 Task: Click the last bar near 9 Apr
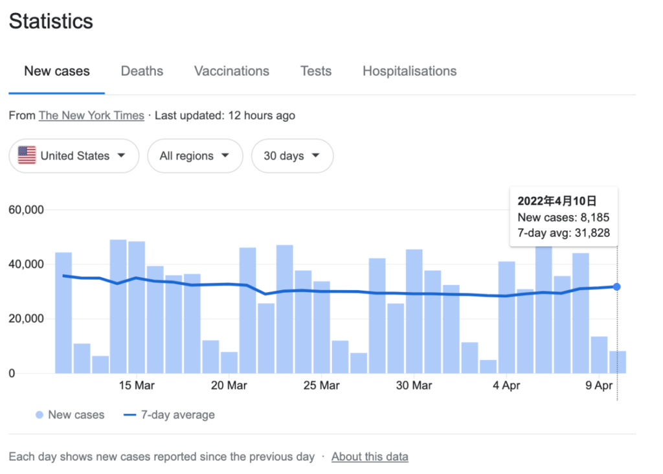[618, 362]
